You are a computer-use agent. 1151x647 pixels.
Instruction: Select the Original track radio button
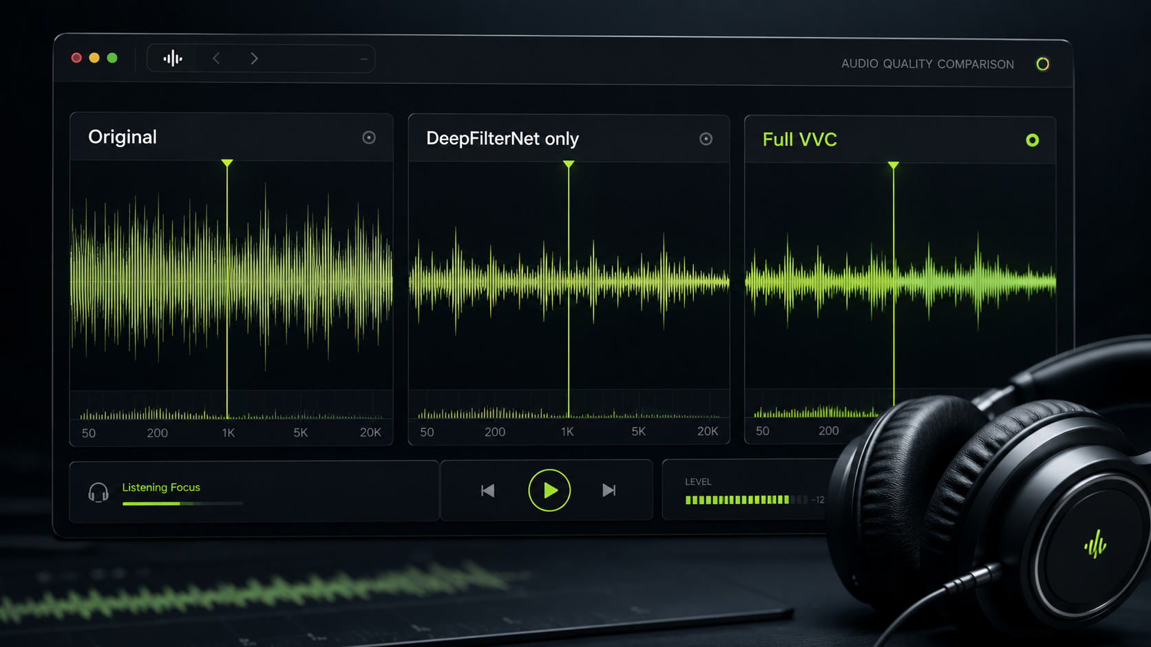[369, 138]
